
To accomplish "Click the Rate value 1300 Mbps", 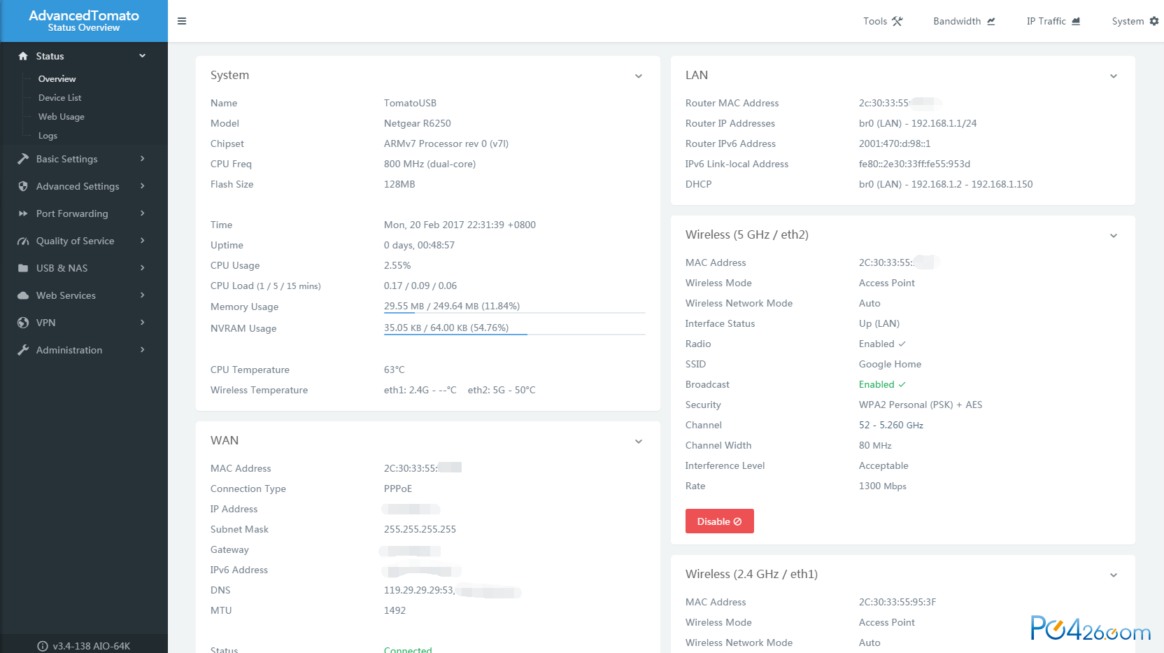I will click(x=883, y=486).
